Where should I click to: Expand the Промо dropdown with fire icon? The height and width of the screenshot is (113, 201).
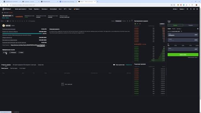point(77,9)
